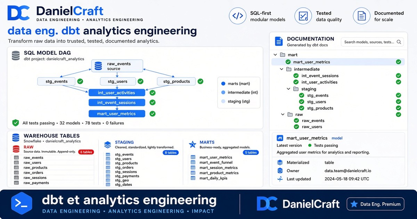Click green check next to int_user_activities node
The width and height of the screenshot is (417, 219).
(153, 93)
